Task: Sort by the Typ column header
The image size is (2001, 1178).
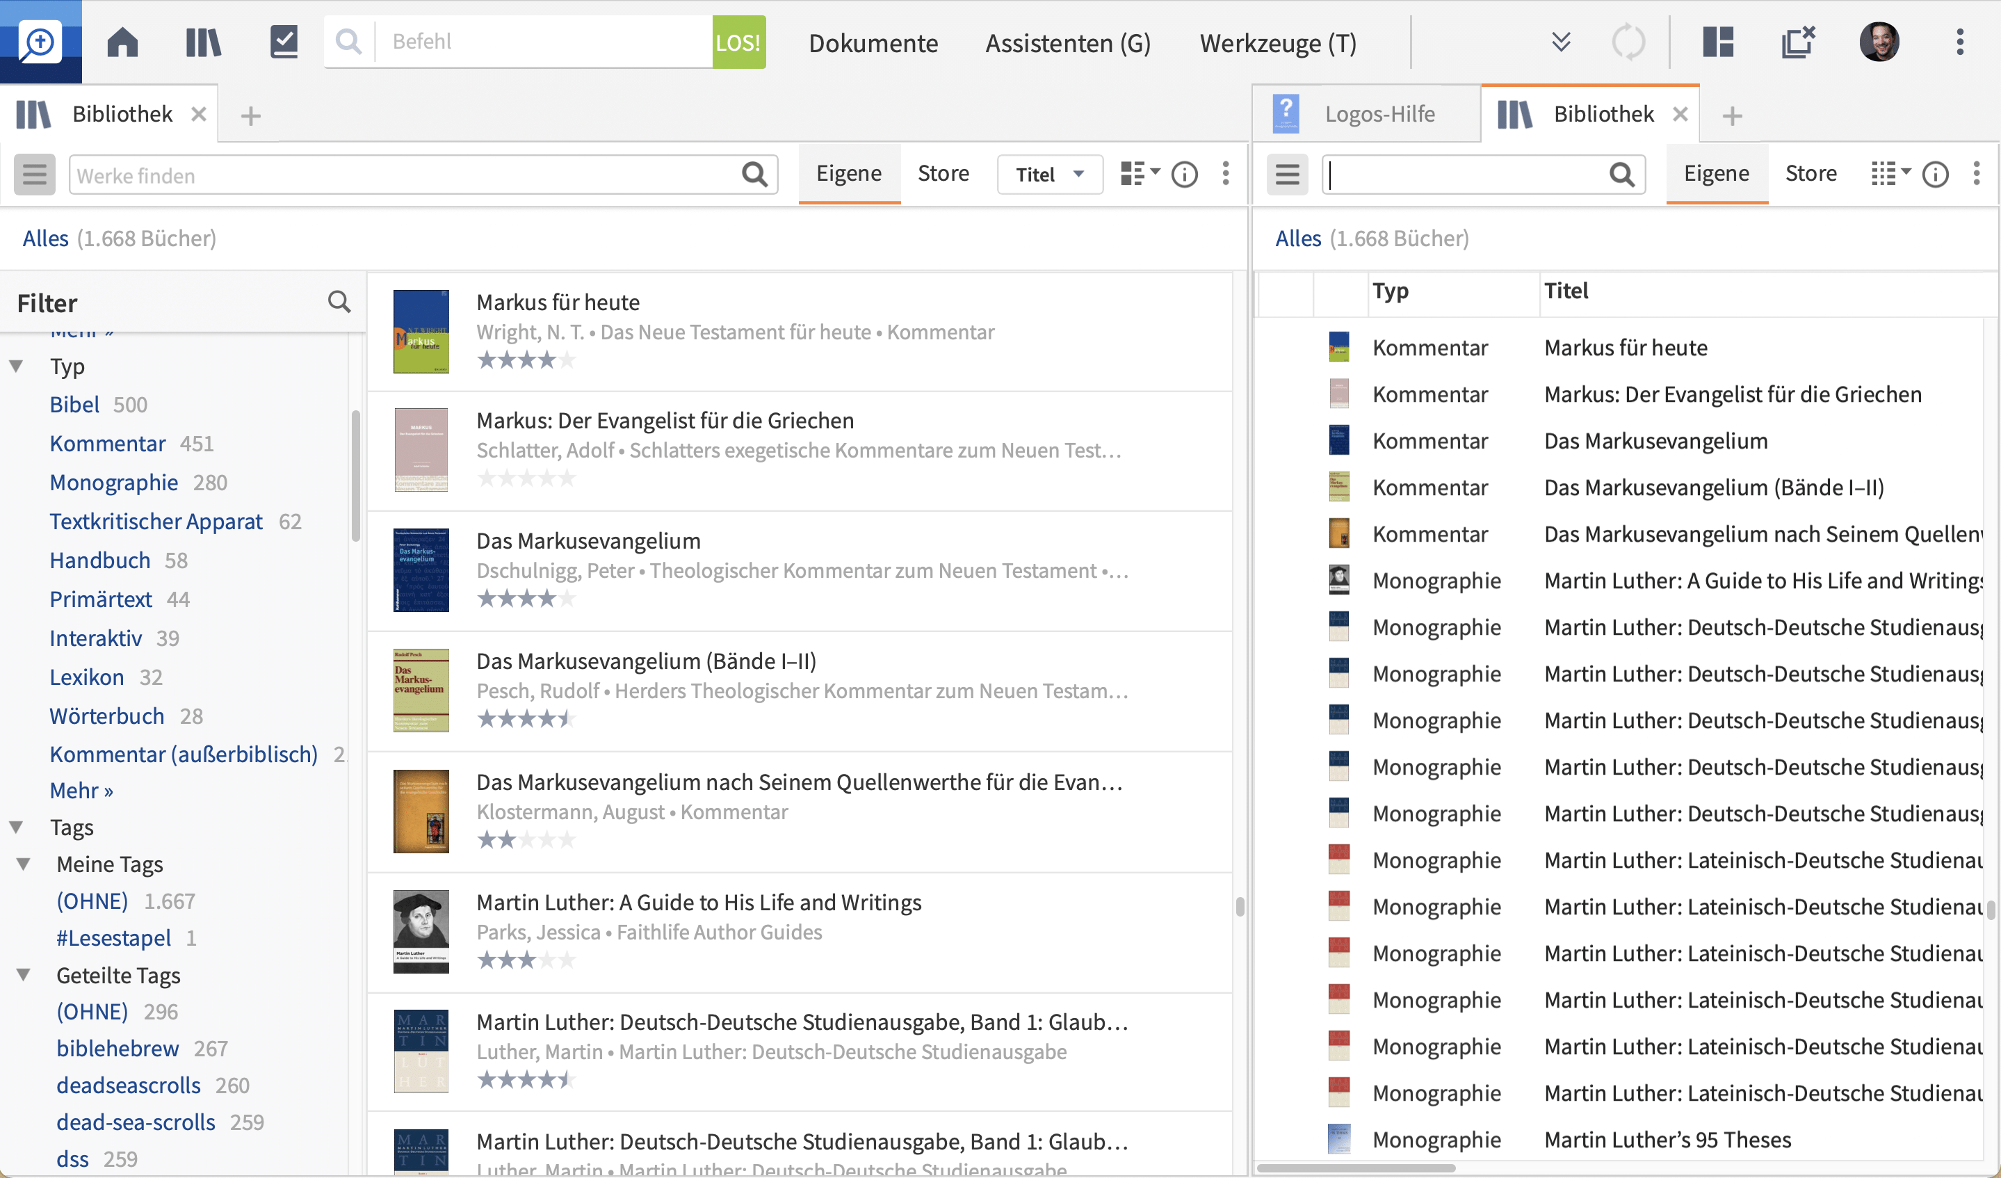Action: point(1391,291)
